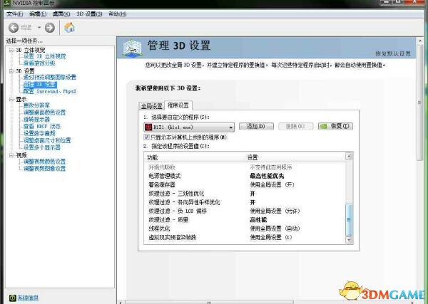
Task: Click the main panel vertical scrollbar thumb
Action: (420, 103)
